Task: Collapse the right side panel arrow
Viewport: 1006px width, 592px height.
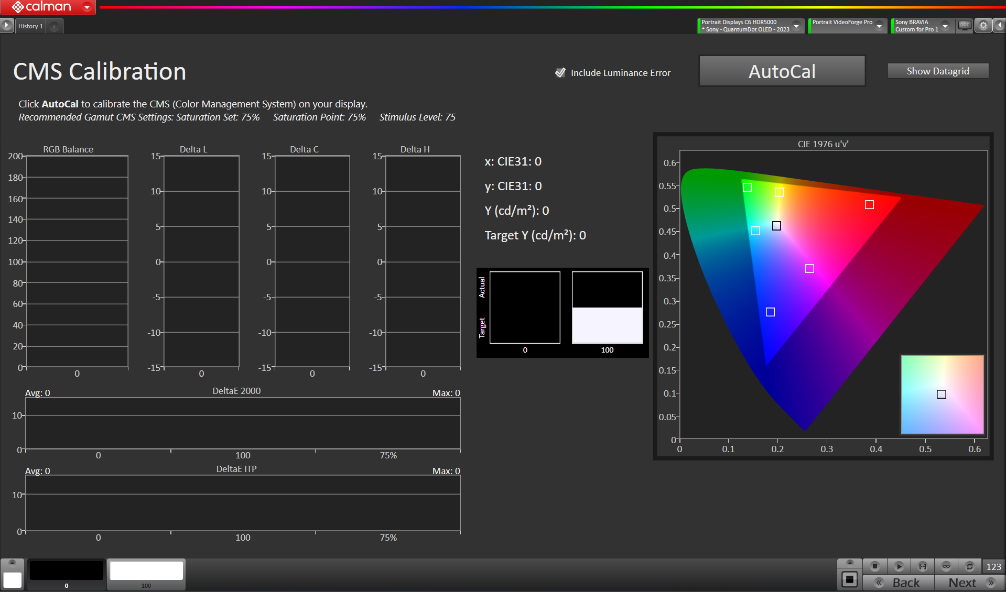Action: click(999, 25)
